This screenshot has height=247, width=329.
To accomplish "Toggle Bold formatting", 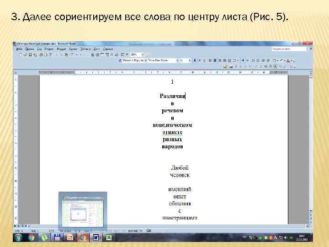I will 195,60.
